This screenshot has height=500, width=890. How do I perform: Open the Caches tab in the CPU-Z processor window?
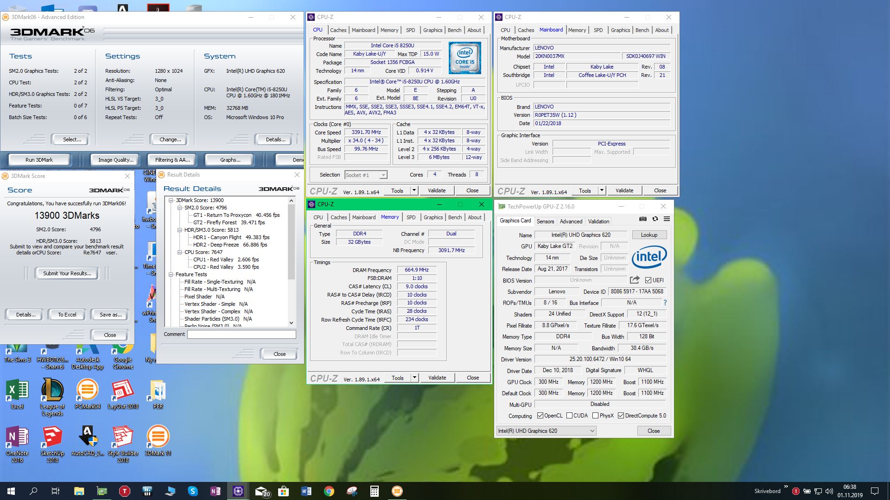coord(338,30)
